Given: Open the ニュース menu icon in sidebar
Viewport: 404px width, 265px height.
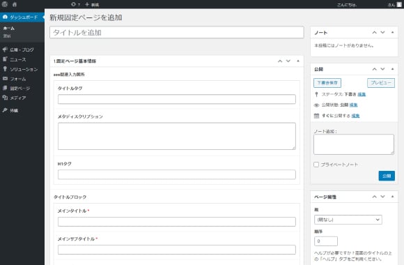Looking at the screenshot, I should coord(5,59).
